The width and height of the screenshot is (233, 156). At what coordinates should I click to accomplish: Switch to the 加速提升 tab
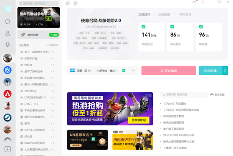pos(144,14)
